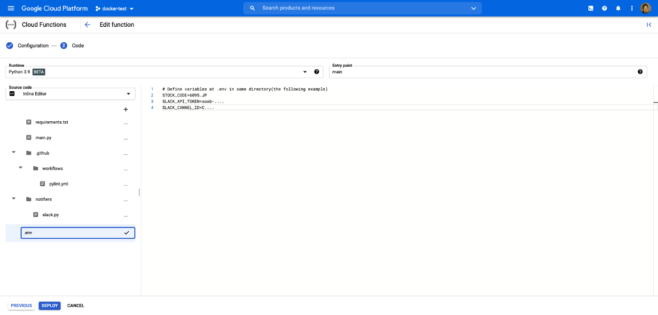Open the Runtime Python 3.9 dropdown
The image size is (658, 315).
click(164, 72)
